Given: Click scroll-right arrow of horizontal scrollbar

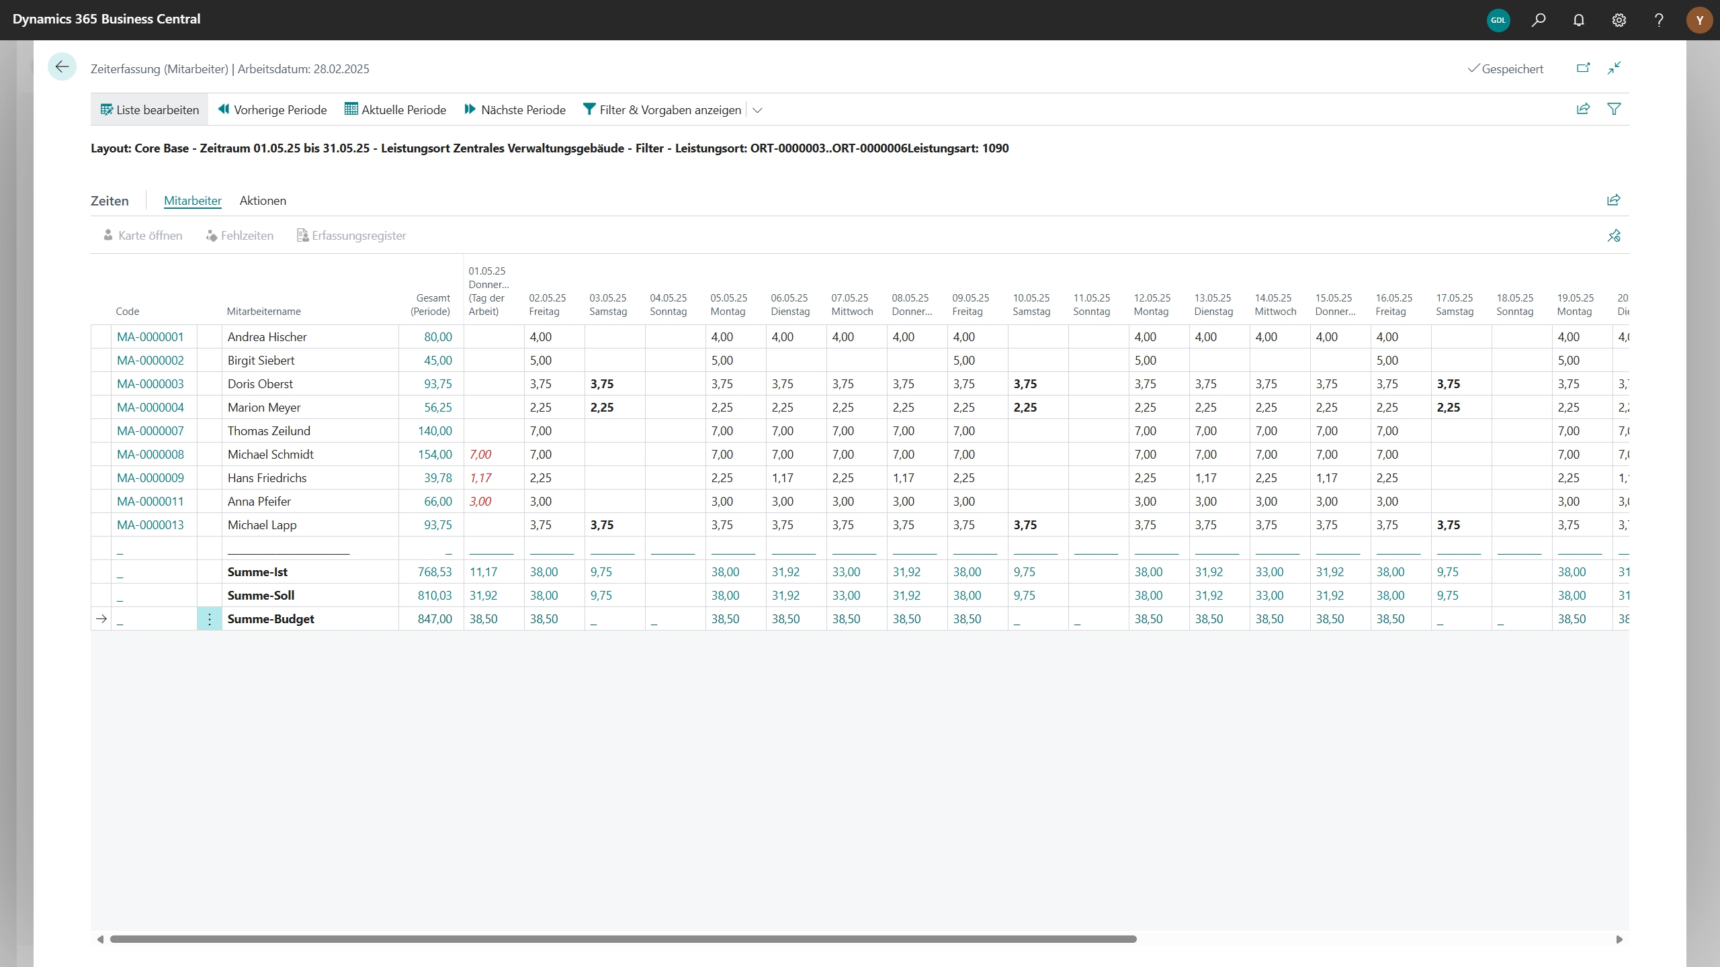Looking at the screenshot, I should pos(1619,939).
